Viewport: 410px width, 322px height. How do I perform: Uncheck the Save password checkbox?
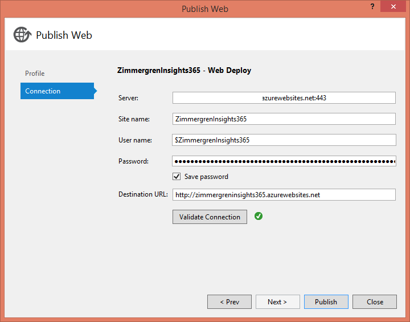(177, 177)
